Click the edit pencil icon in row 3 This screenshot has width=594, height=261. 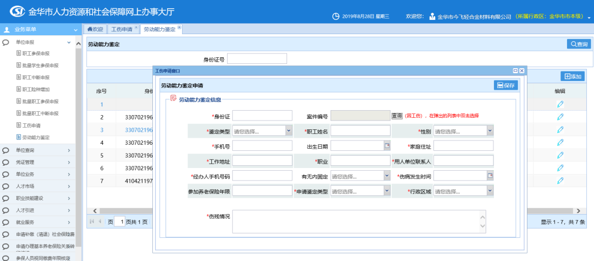[x=560, y=129]
